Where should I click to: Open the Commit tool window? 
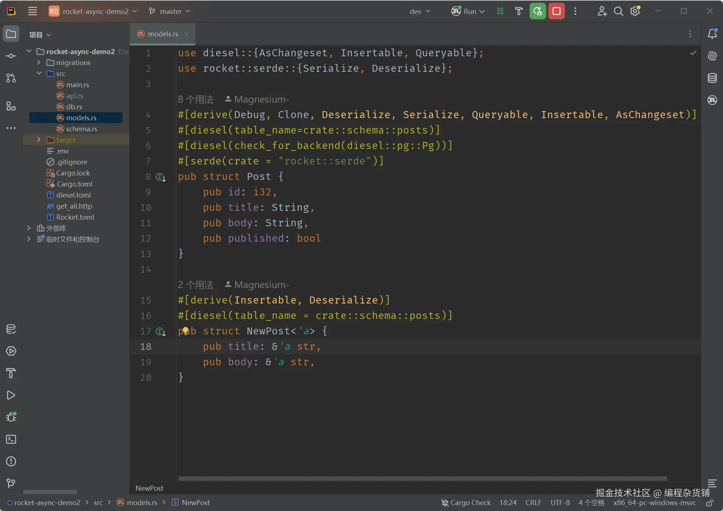click(11, 56)
